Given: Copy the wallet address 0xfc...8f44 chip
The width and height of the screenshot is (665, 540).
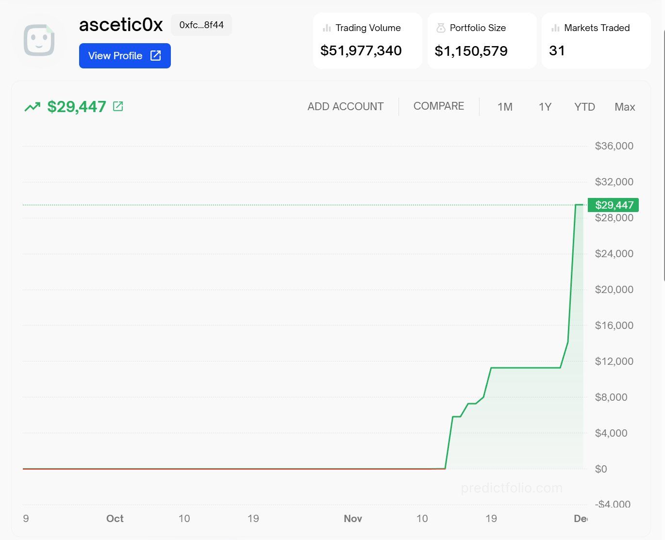Looking at the screenshot, I should coord(201,25).
